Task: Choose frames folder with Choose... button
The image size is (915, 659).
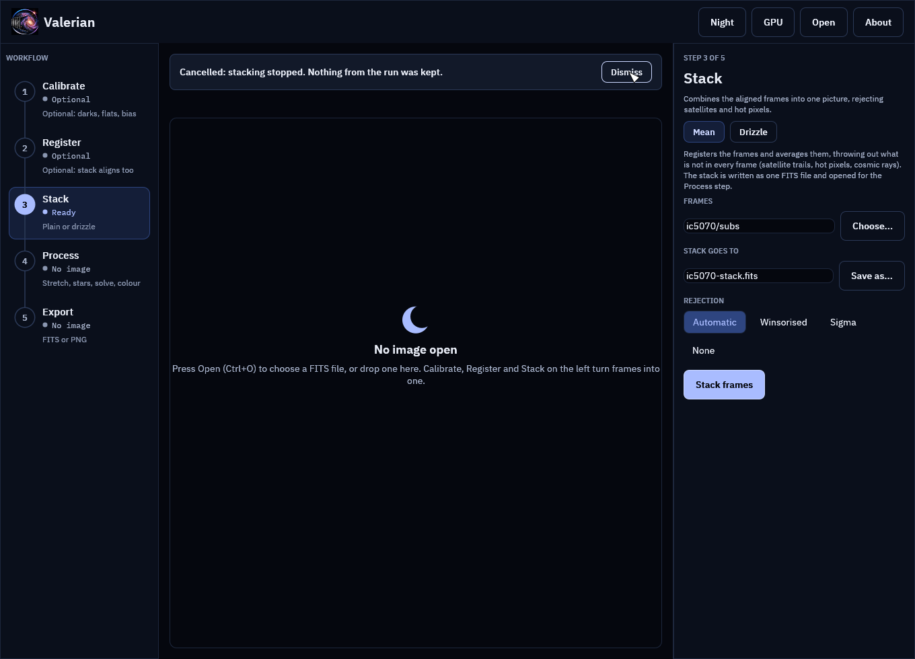Action: point(873,226)
